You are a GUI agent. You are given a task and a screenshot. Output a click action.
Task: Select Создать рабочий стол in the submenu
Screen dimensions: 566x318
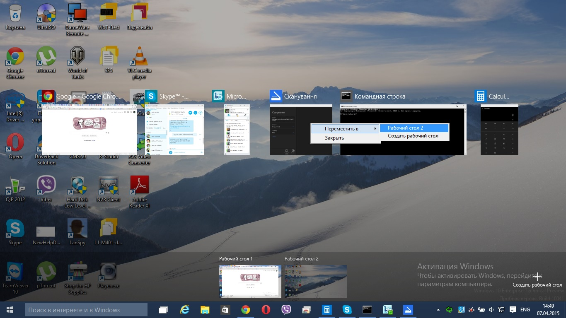(414, 136)
